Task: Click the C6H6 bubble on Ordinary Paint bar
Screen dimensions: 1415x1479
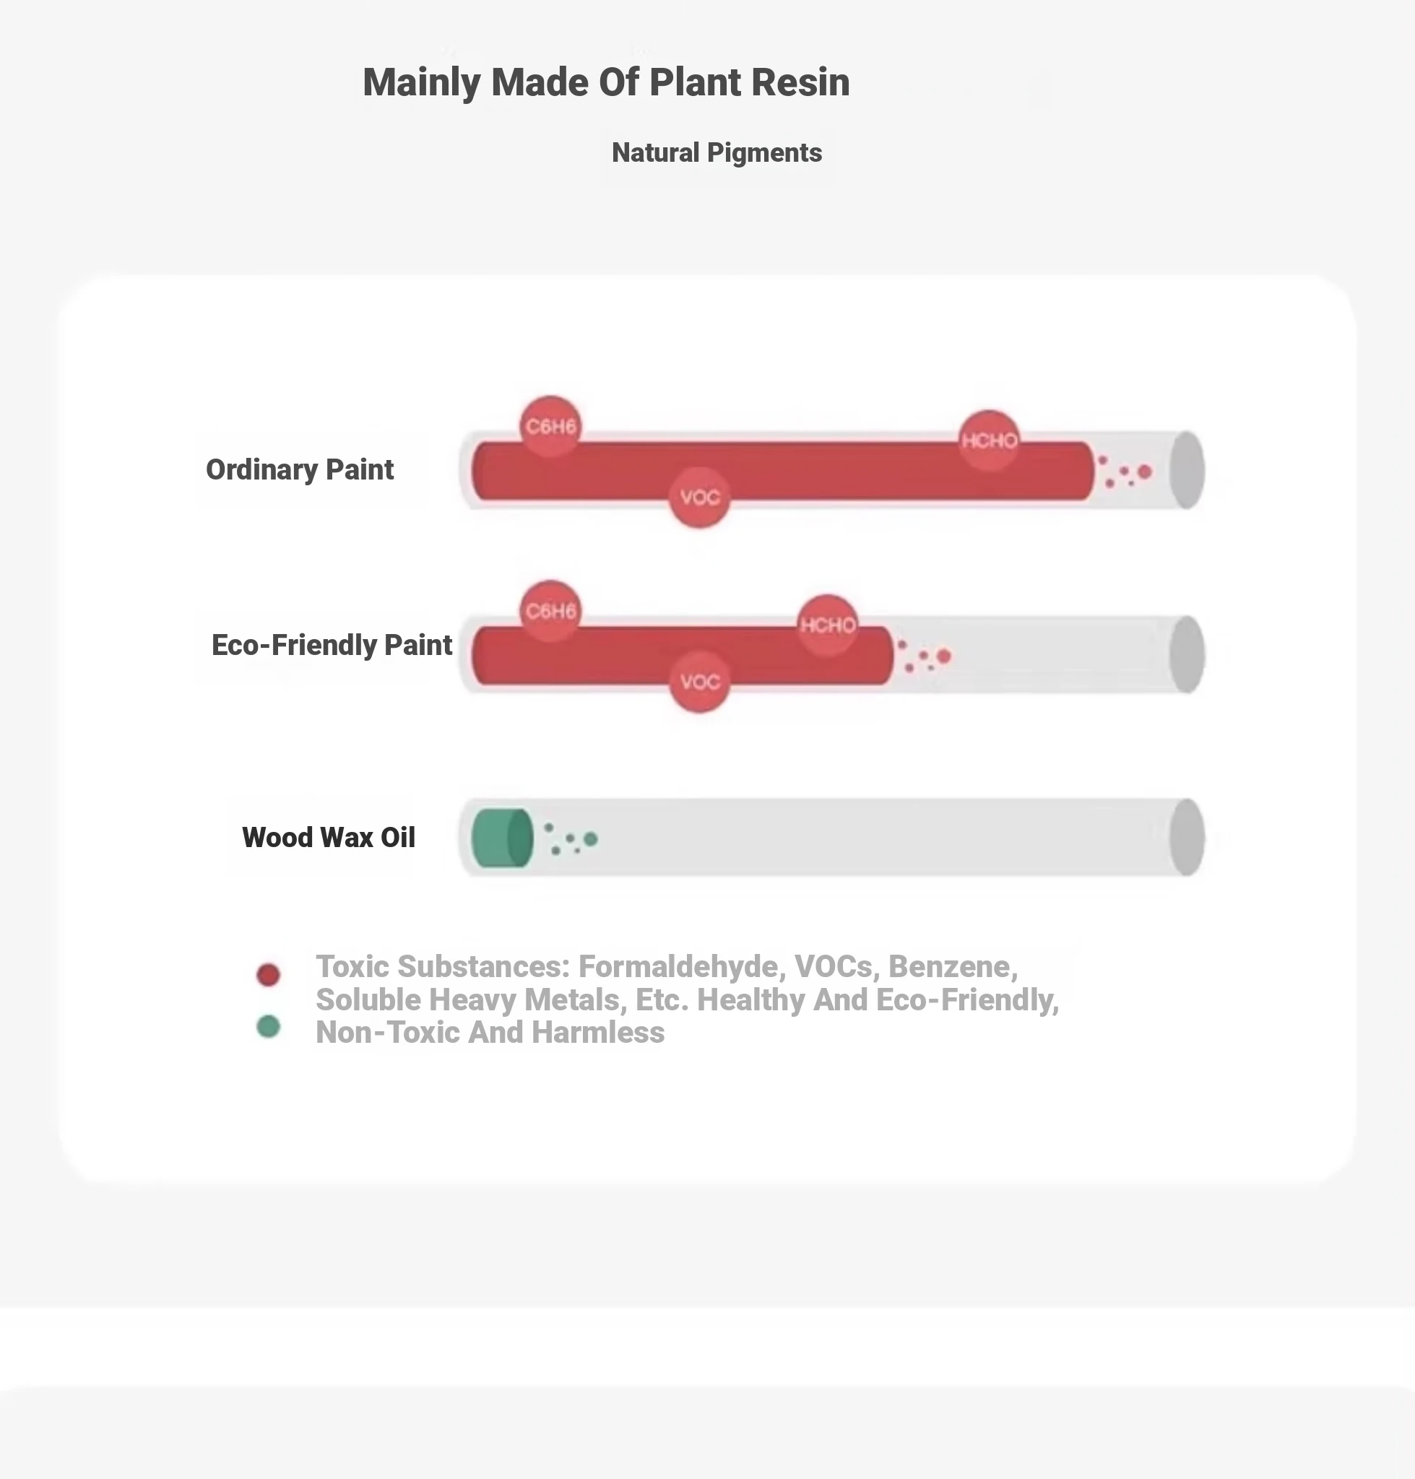Action: tap(550, 426)
